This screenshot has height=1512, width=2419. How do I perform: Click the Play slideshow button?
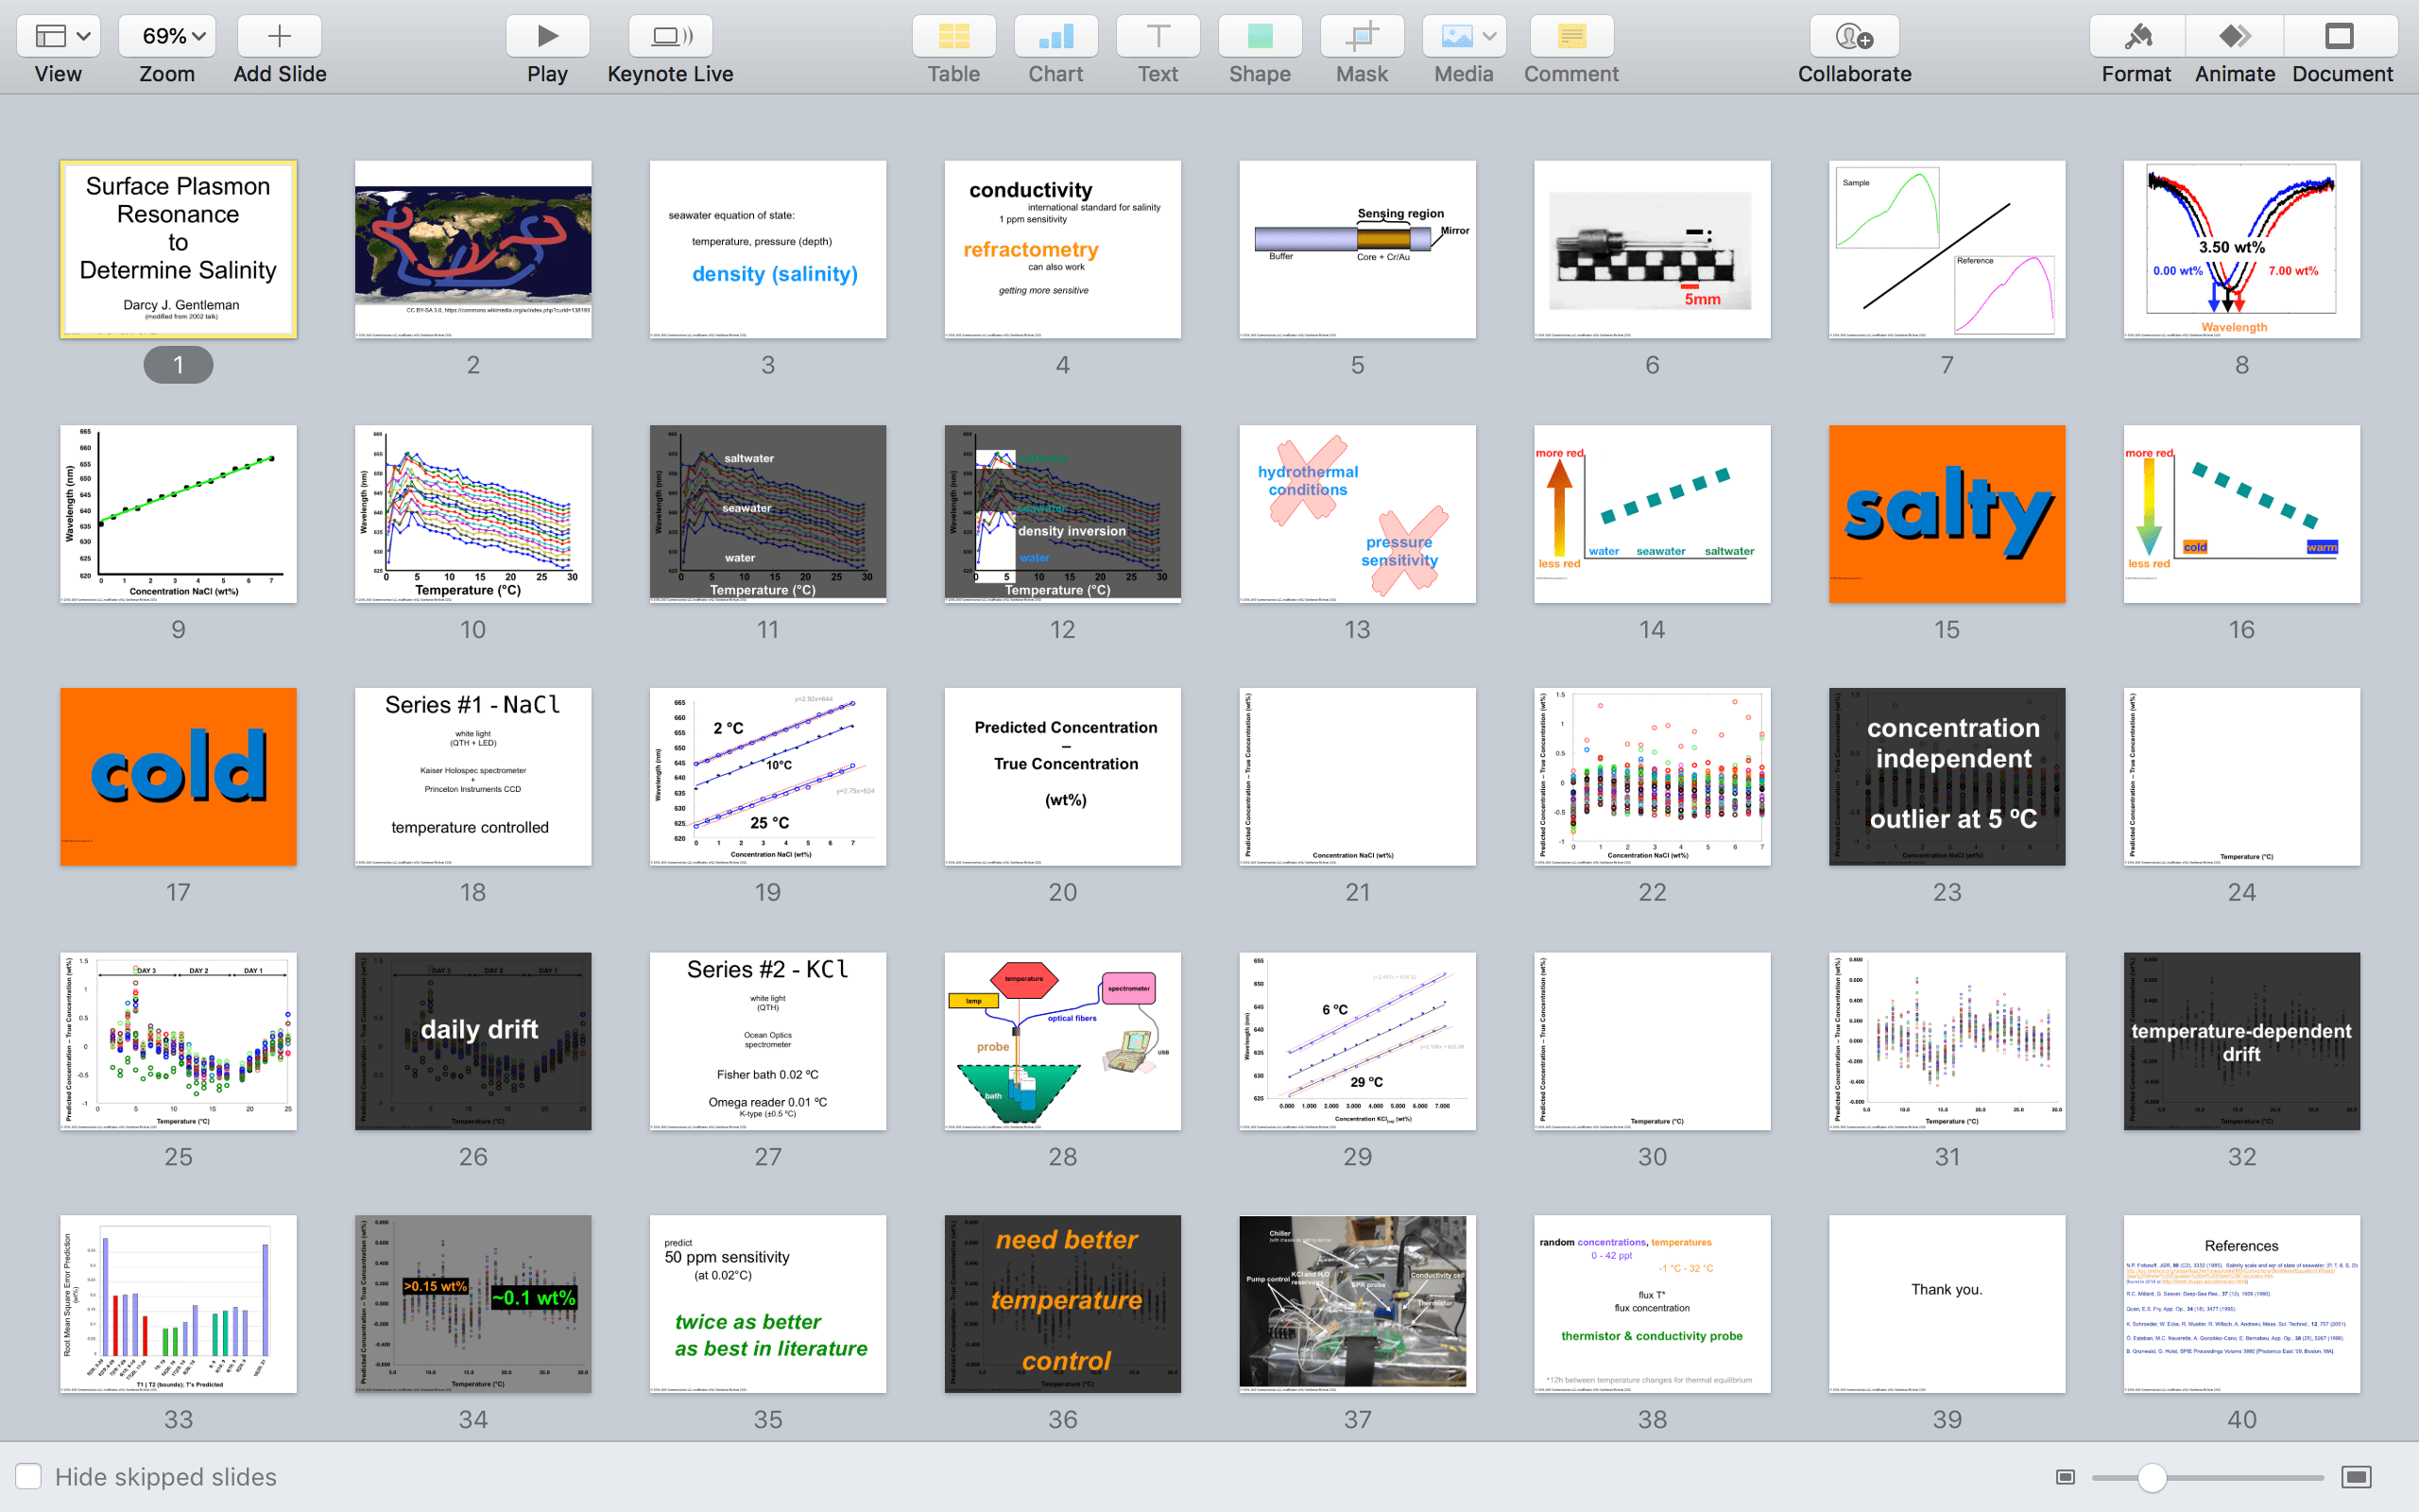547,37
